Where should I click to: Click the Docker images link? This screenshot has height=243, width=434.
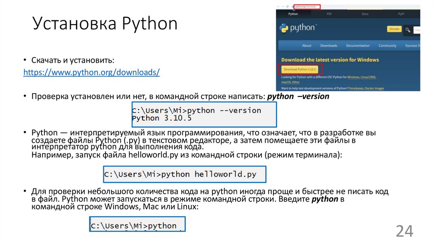[x=374, y=88]
